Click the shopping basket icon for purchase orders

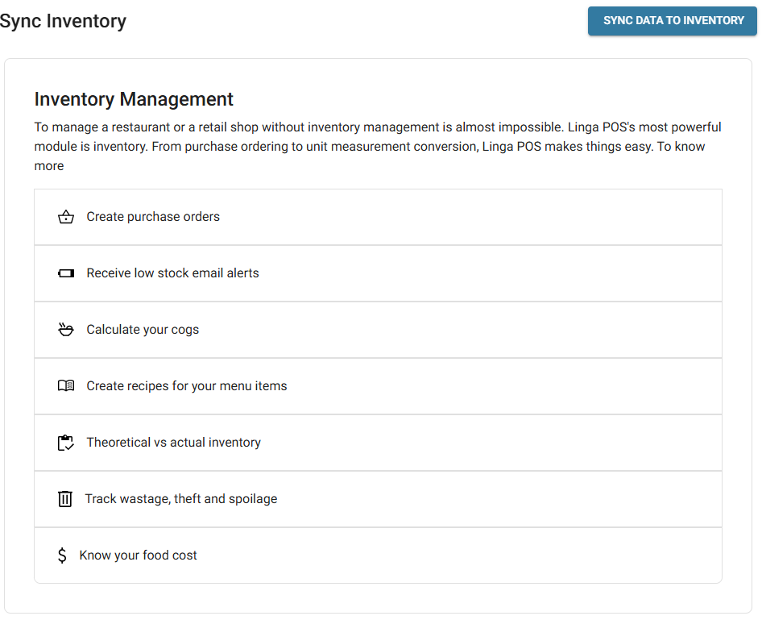pyautogui.click(x=66, y=217)
